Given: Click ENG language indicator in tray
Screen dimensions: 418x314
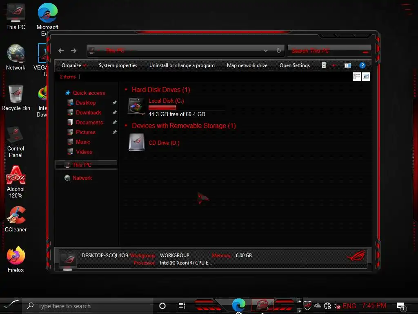Looking at the screenshot, I should pyautogui.click(x=349, y=306).
